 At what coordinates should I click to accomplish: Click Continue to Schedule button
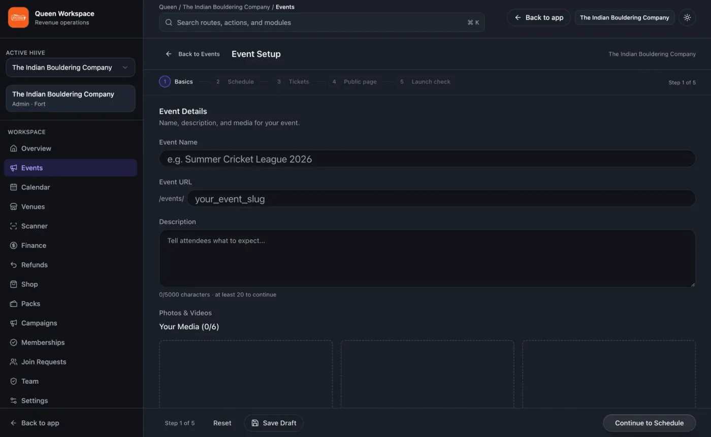[649, 423]
